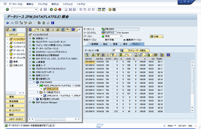Open the データソース menu

16,4
